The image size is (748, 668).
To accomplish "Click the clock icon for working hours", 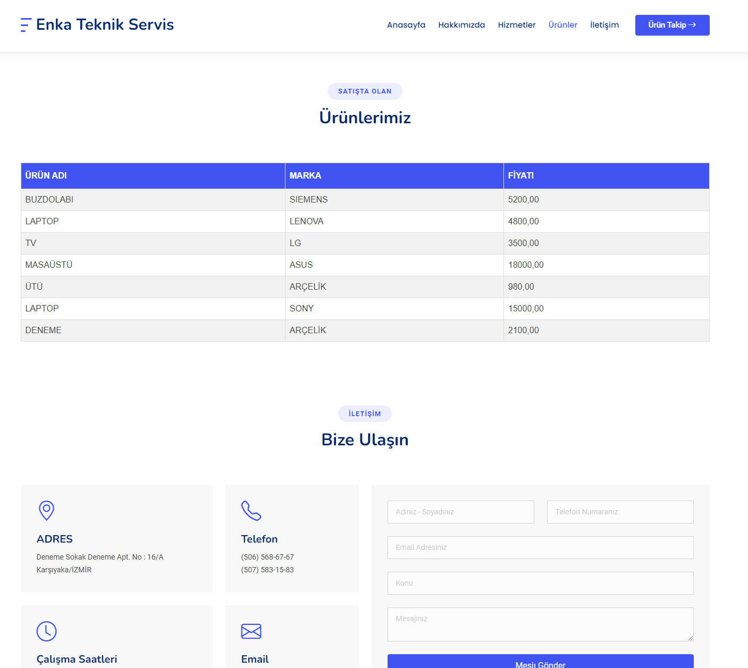I will point(47,631).
